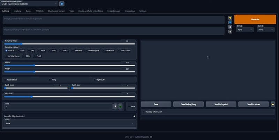This screenshot has height=140, width=279.
Task: Click the Batch count slider
Action: point(36,88)
